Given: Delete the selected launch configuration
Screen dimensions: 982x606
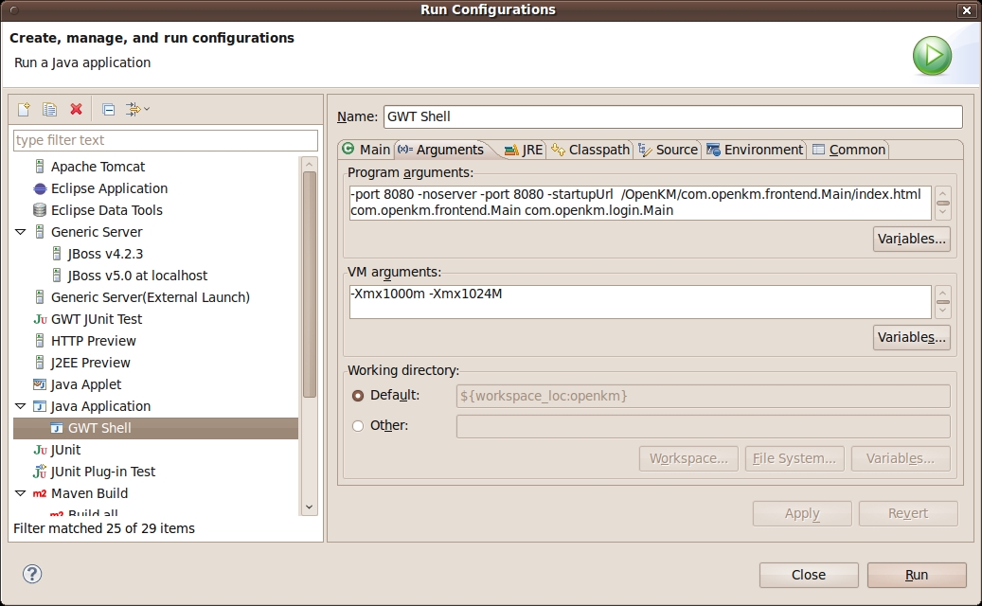Looking at the screenshot, I should [77, 110].
